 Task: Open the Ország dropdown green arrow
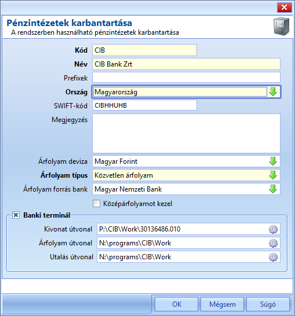tap(273, 92)
